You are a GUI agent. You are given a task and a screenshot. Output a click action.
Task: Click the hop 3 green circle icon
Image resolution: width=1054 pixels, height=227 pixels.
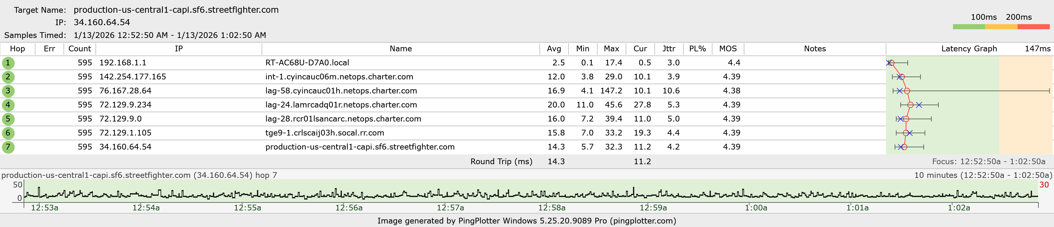point(8,91)
